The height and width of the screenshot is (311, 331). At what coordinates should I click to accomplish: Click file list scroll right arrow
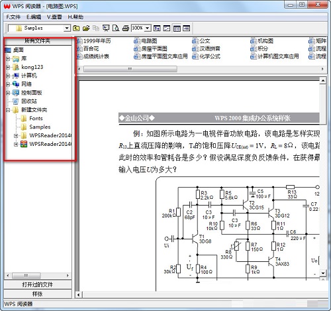pyautogui.click(x=322, y=69)
